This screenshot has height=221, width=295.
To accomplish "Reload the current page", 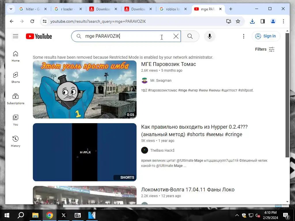I will click(x=32, y=21).
